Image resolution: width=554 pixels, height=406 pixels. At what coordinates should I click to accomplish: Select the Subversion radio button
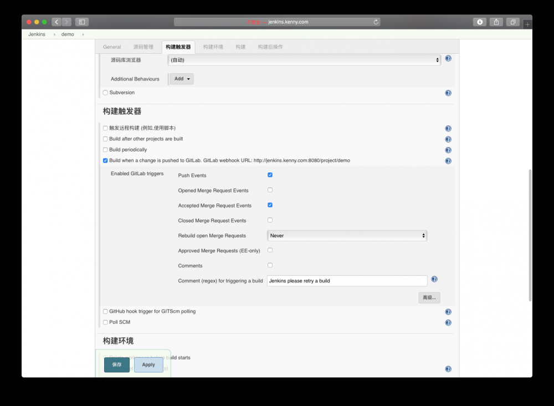105,93
